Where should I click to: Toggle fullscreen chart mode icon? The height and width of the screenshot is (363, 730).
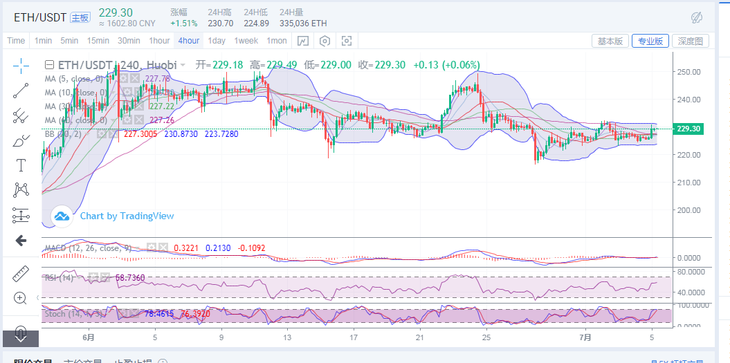[x=347, y=41]
